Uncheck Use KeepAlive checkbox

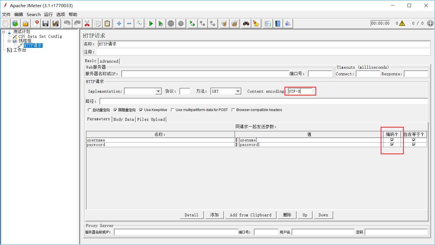pos(141,110)
